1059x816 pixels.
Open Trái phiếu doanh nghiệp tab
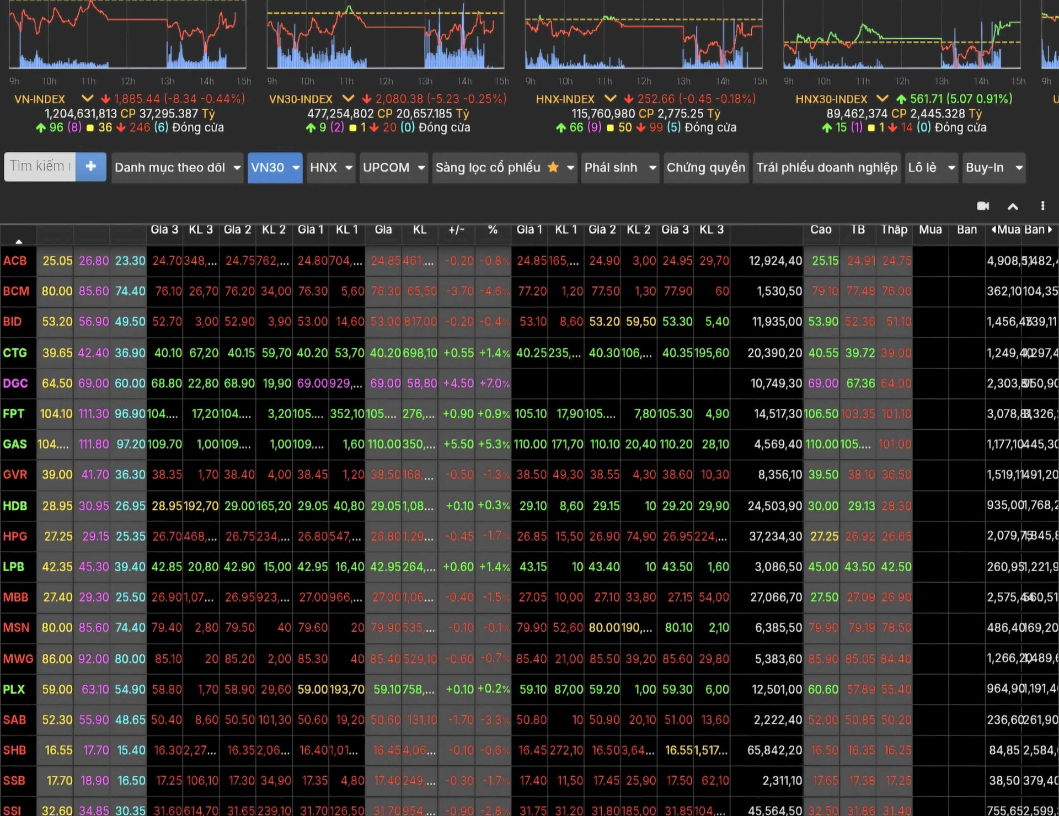pyautogui.click(x=826, y=168)
